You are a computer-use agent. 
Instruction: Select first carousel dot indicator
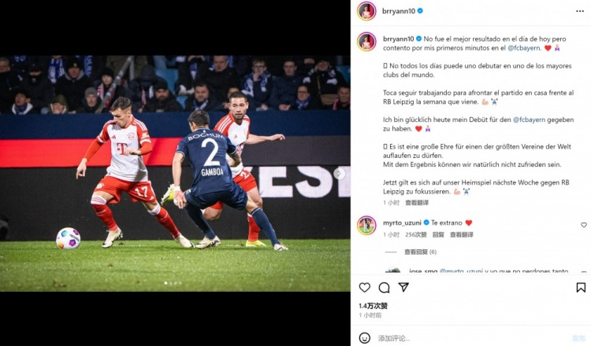click(165, 283)
